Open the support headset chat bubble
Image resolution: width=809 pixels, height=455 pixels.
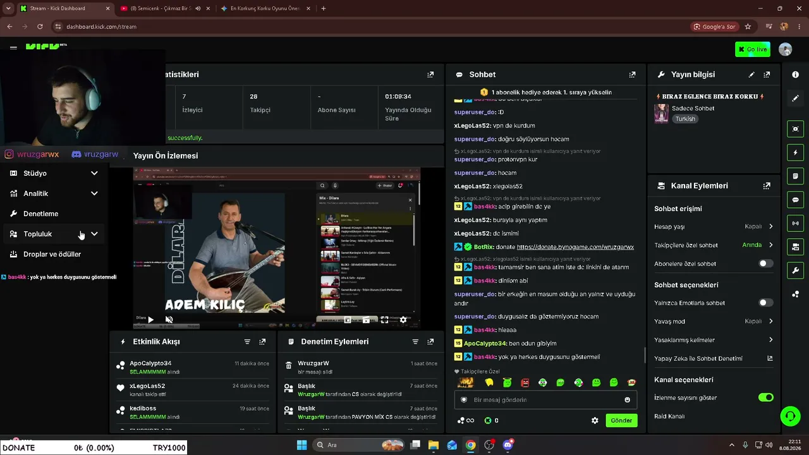(x=790, y=416)
